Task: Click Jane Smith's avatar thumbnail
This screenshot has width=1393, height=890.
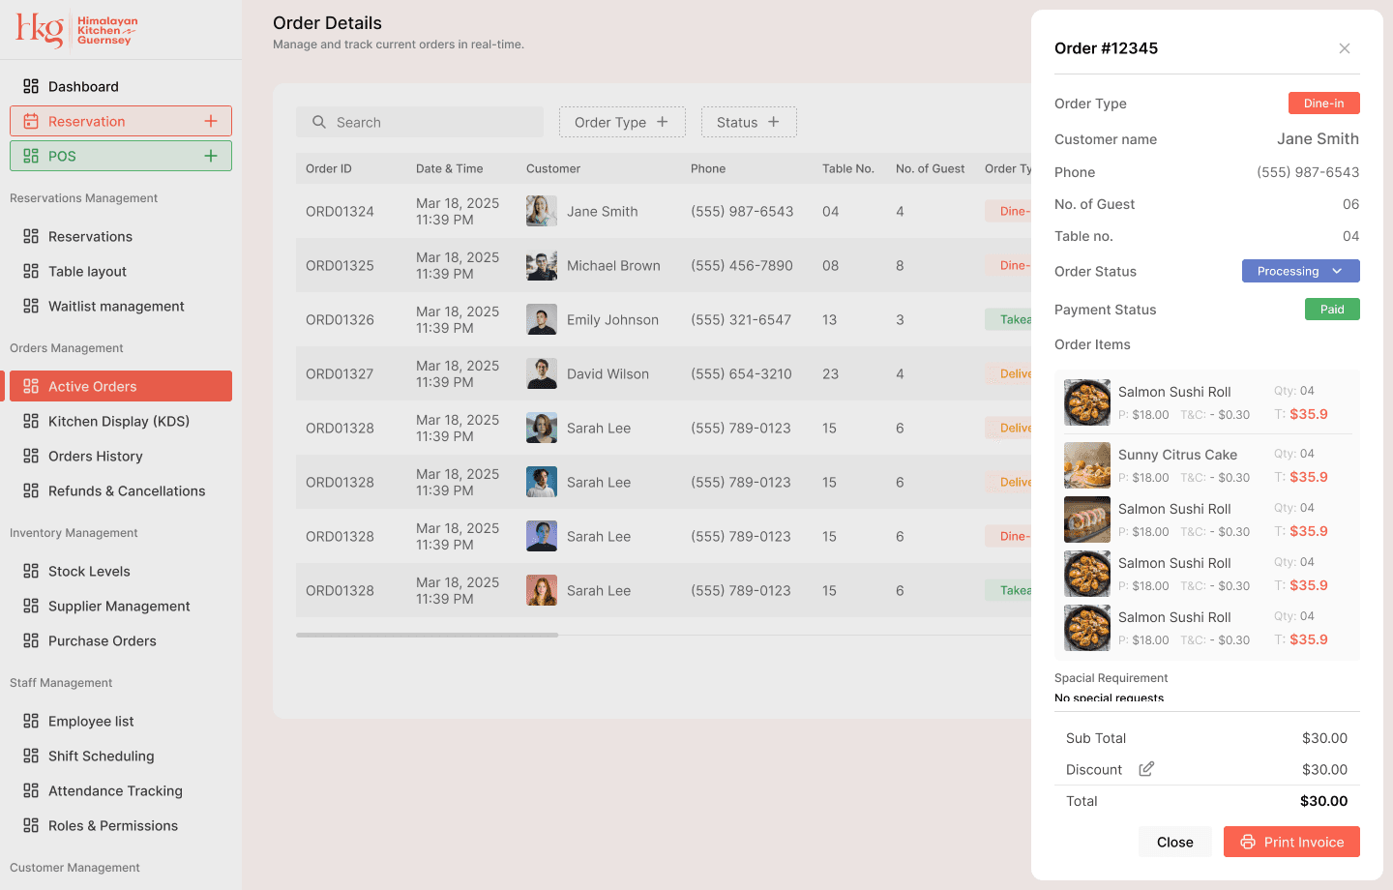Action: [542, 211]
